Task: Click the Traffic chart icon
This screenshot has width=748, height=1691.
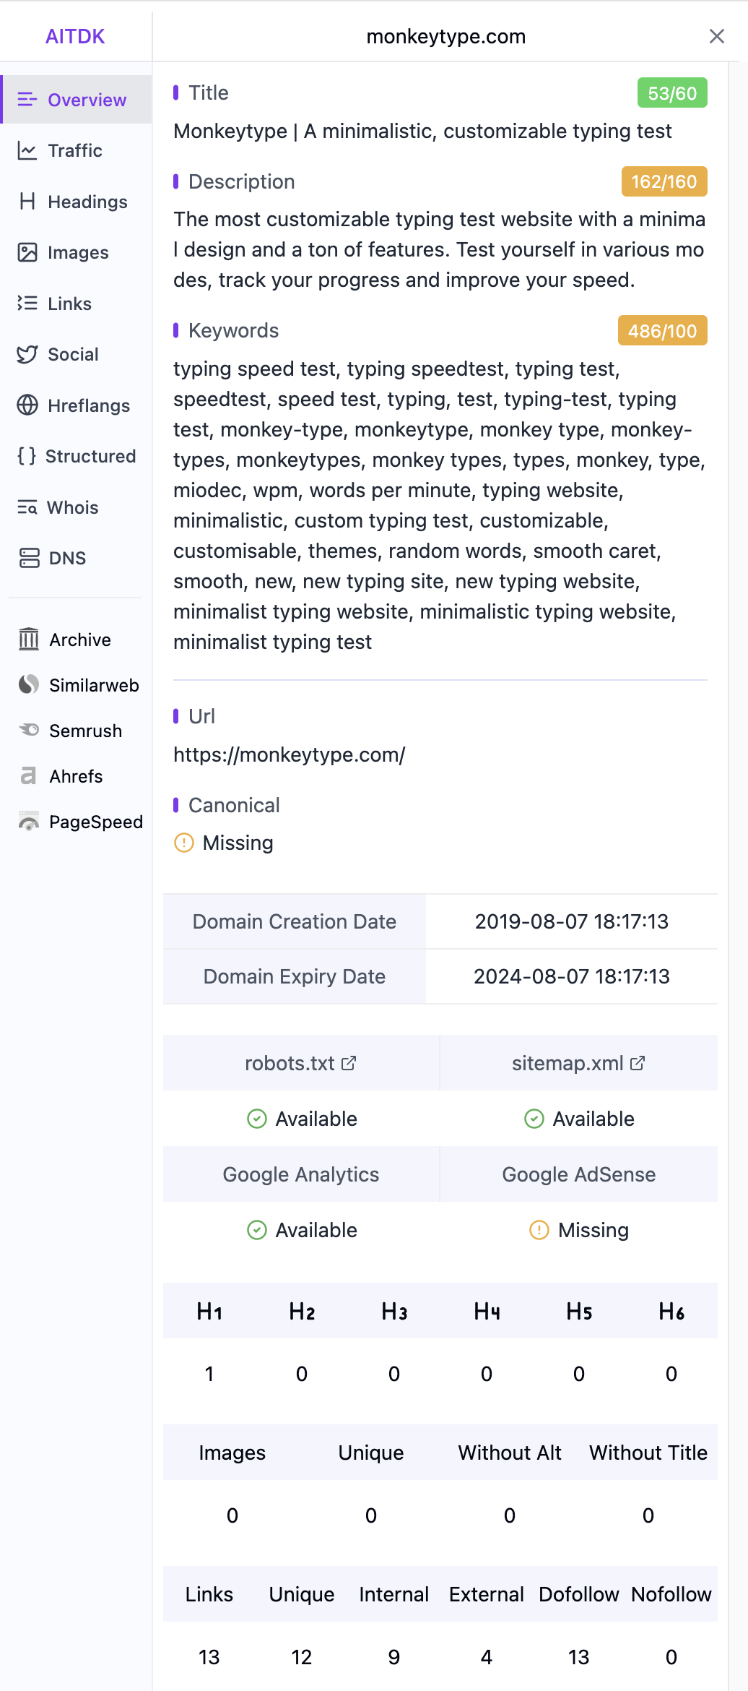Action: coord(27,150)
